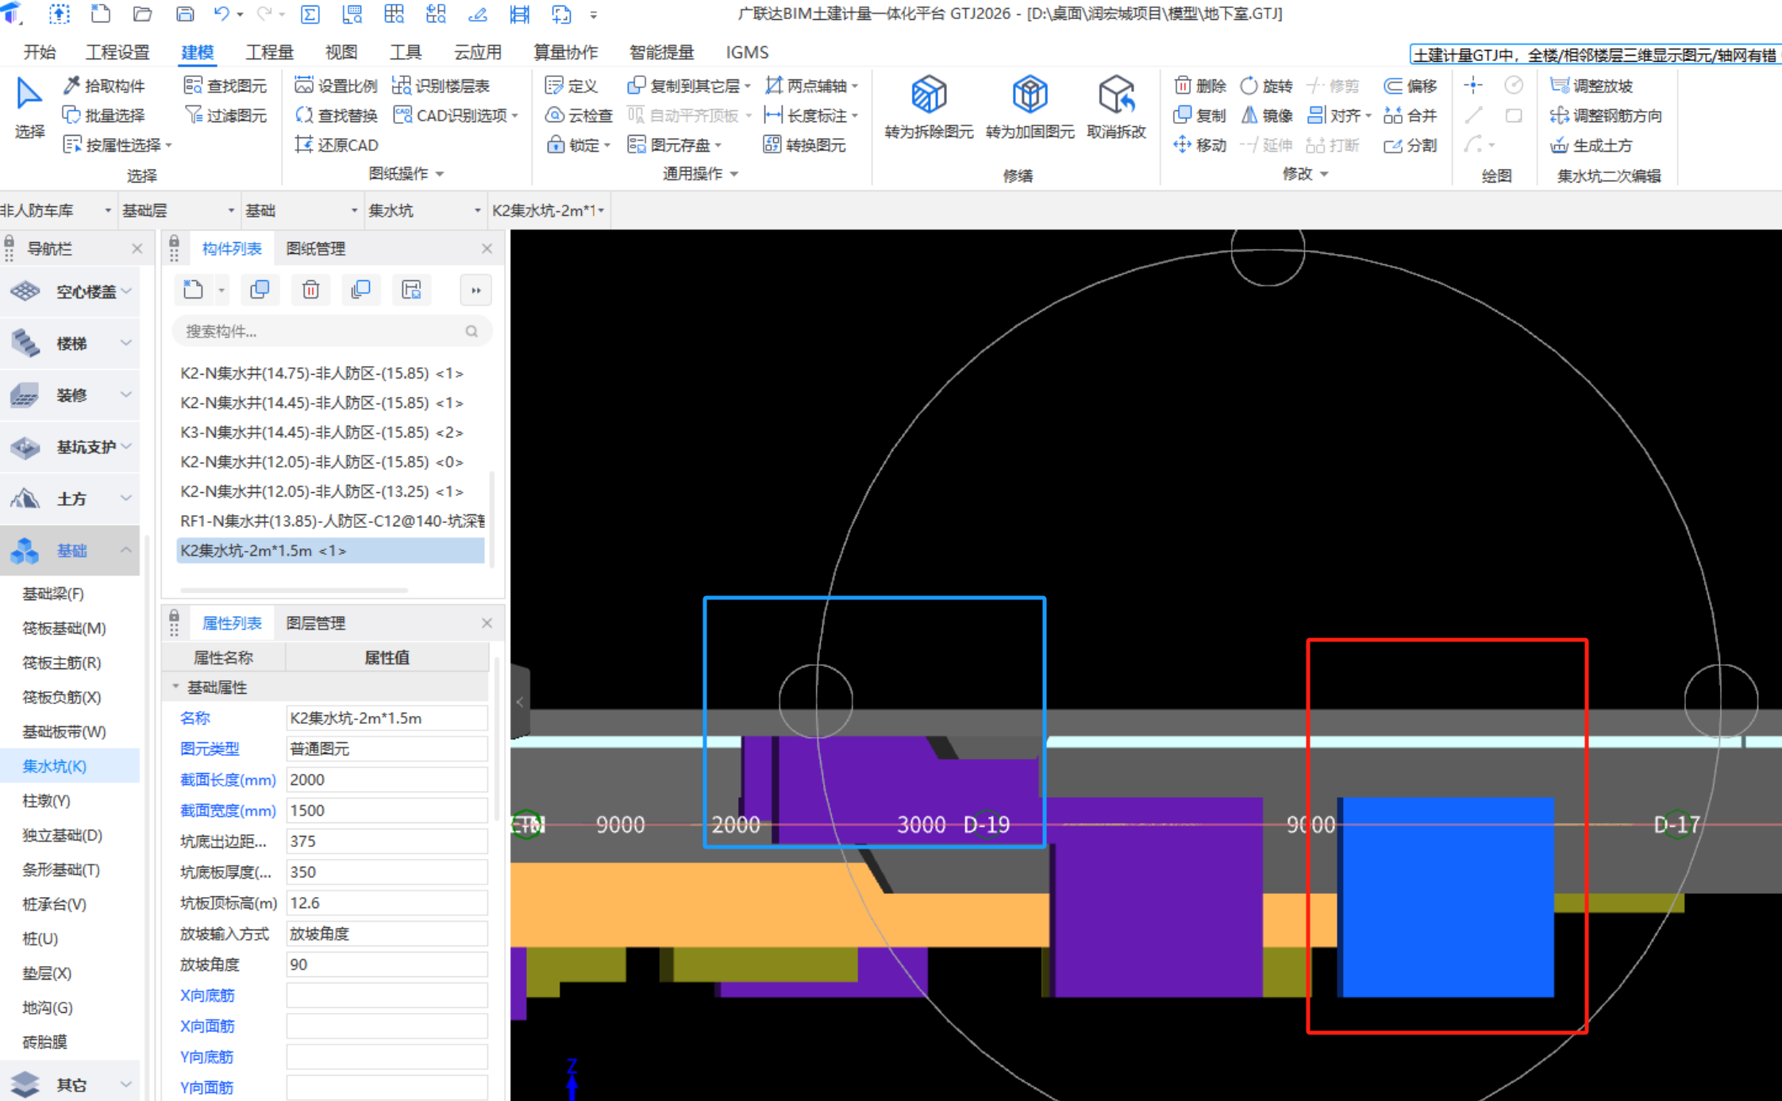
Task: Click the point draw tool in 绘图
Action: coord(1473,86)
